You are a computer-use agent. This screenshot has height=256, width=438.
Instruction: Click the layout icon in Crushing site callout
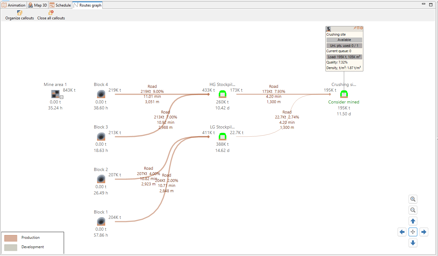358,28
